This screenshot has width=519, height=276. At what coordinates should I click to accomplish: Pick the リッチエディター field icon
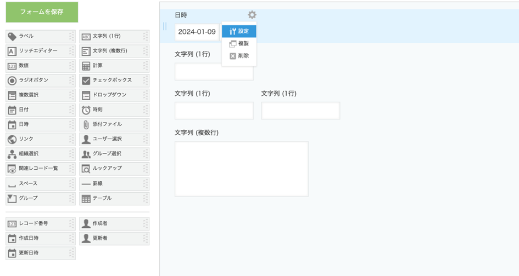coord(12,51)
